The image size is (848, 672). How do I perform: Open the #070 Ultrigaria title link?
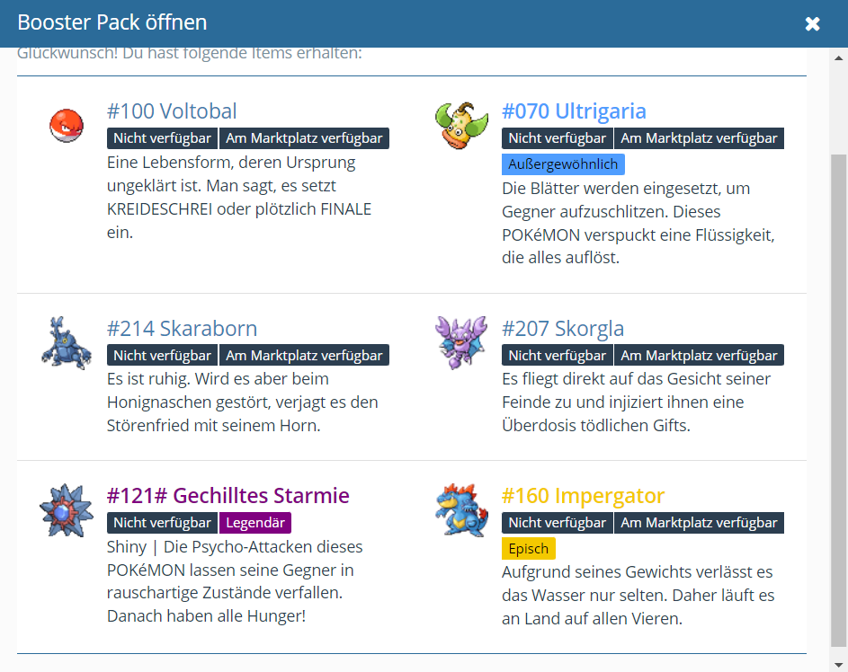pyautogui.click(x=574, y=111)
